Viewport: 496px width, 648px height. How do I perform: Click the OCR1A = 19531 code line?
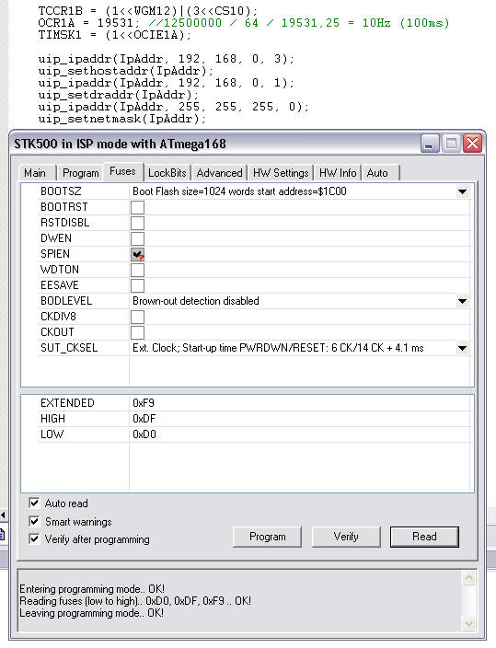[244, 23]
